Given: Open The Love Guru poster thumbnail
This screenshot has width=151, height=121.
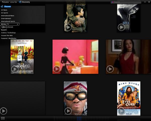Looking at the screenshot, I should click(129, 98).
